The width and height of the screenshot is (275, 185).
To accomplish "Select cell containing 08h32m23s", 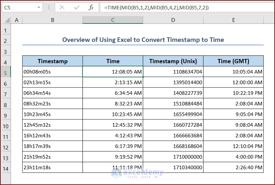I will (52, 104).
